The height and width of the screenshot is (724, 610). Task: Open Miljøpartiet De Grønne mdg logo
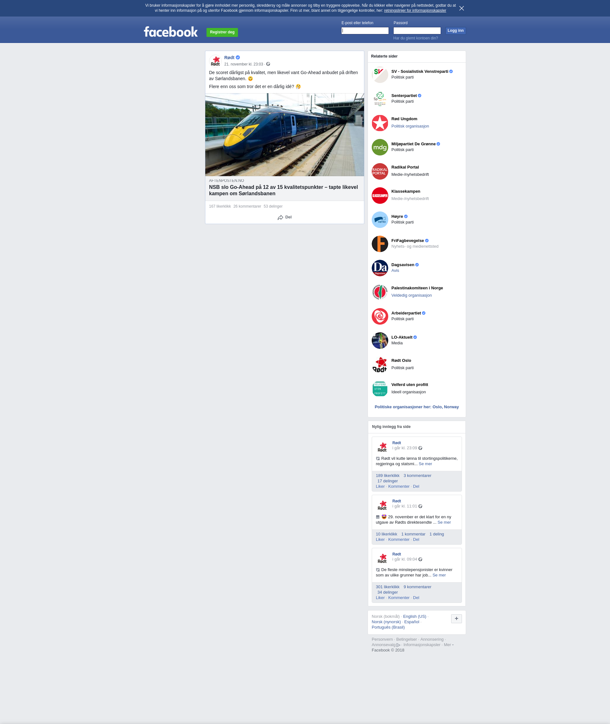pos(380,148)
